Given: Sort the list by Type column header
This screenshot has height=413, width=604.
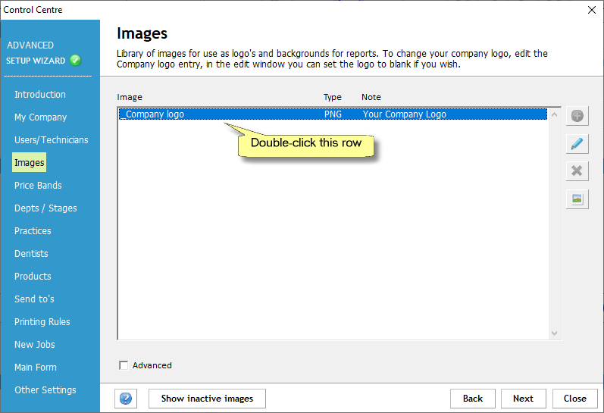Looking at the screenshot, I should (x=333, y=98).
